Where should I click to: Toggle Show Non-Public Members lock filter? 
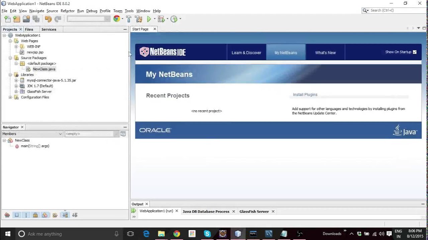35,215
